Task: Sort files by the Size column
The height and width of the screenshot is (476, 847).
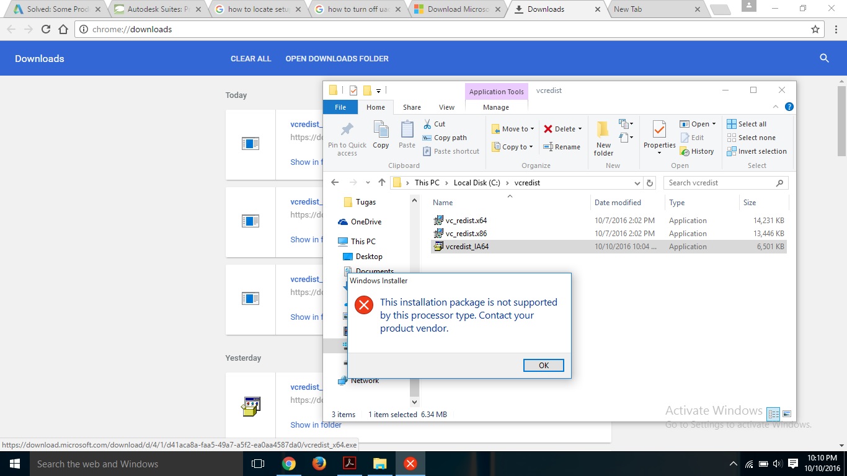Action: [x=763, y=203]
